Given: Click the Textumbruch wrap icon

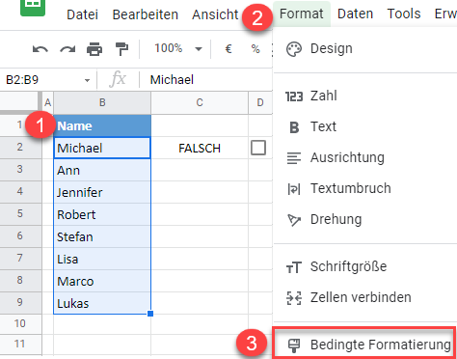Looking at the screenshot, I should coord(294,188).
